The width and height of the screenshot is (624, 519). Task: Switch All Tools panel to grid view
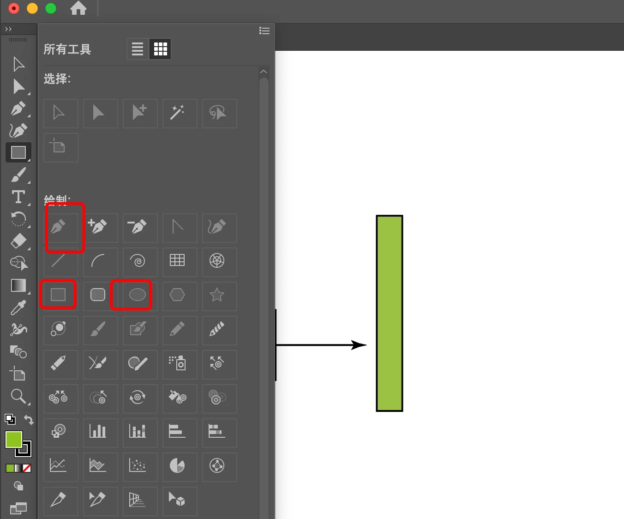click(160, 49)
